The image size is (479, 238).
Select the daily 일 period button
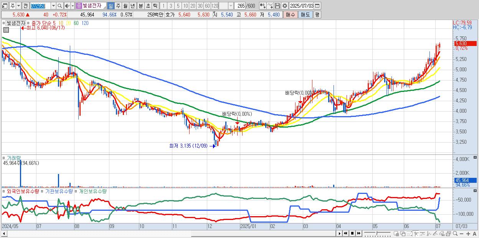111,6
